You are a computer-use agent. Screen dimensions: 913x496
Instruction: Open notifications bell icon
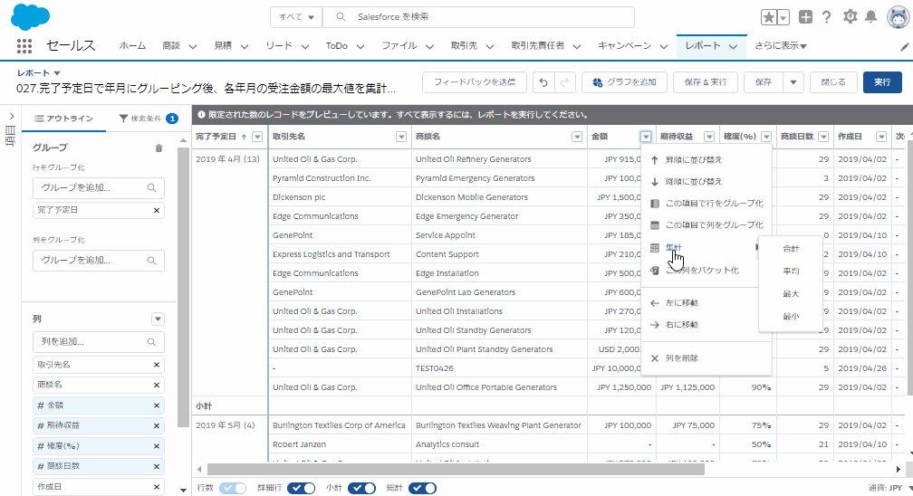pos(870,17)
